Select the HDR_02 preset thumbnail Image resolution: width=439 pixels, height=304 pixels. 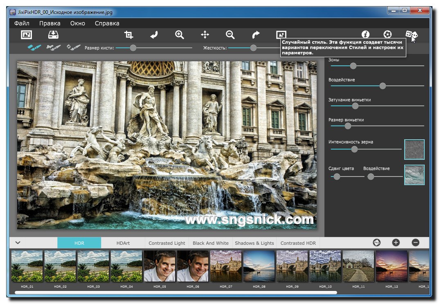pos(60,266)
